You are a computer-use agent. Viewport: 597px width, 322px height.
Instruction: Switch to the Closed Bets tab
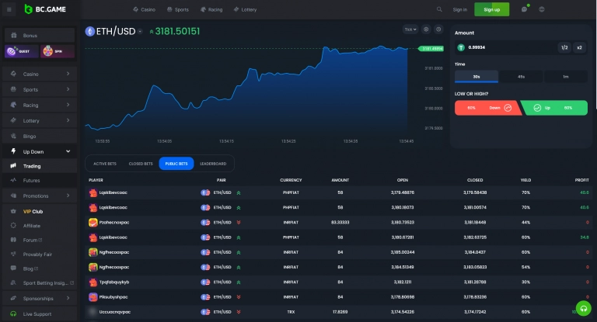141,164
